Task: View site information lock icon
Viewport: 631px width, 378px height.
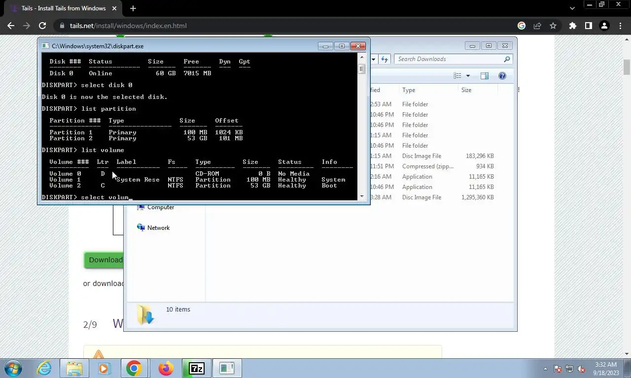Action: click(62, 26)
